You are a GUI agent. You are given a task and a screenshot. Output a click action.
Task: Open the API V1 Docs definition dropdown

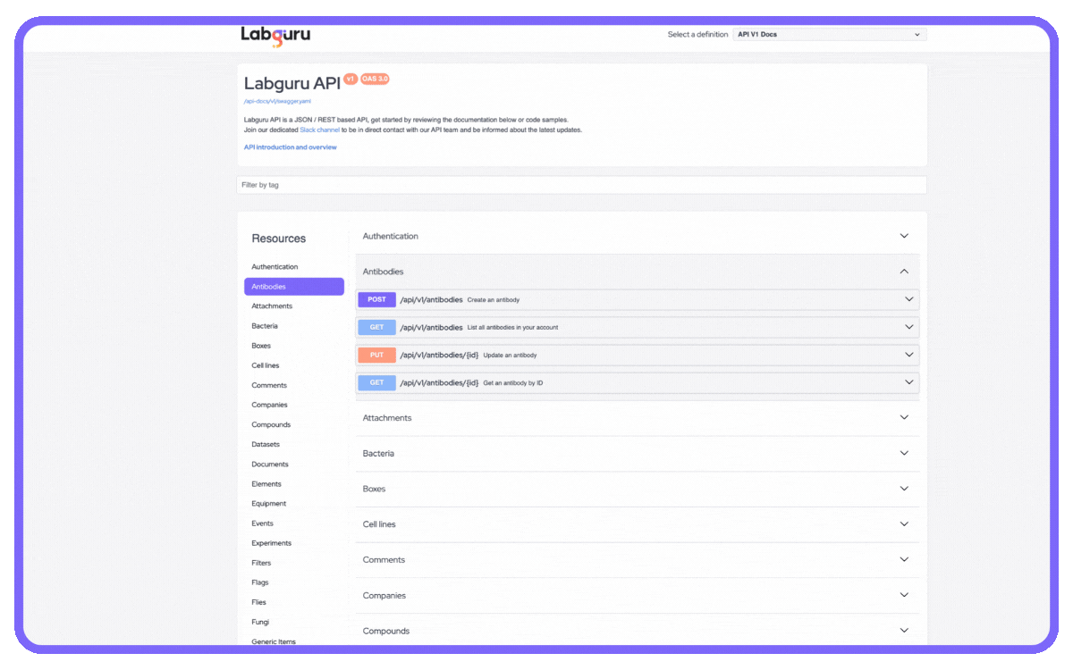tap(828, 34)
